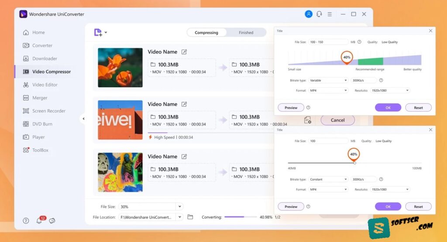Open the output folder icon
Screen dimensions: 447x242
click(190, 217)
